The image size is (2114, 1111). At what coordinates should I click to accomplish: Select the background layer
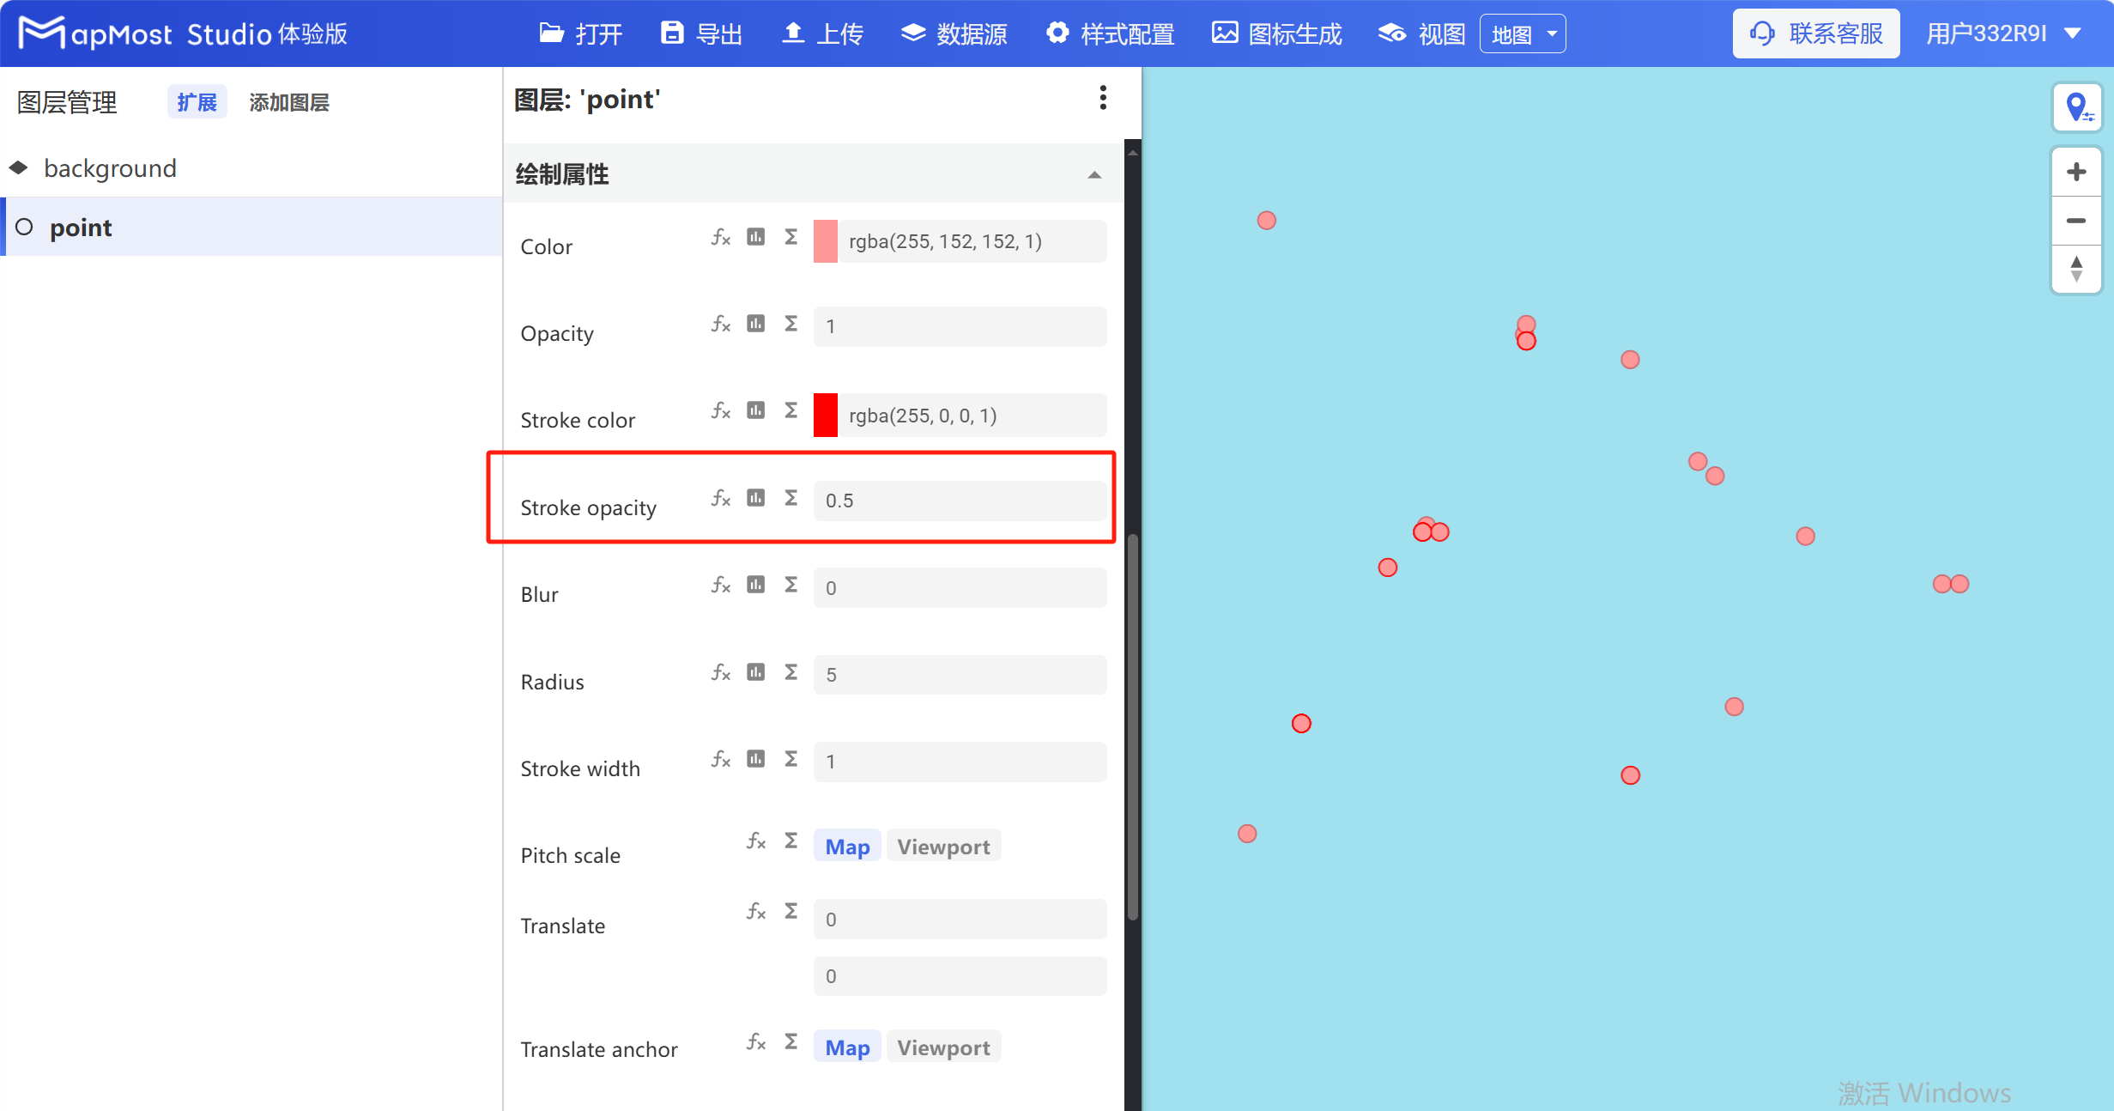coord(110,168)
